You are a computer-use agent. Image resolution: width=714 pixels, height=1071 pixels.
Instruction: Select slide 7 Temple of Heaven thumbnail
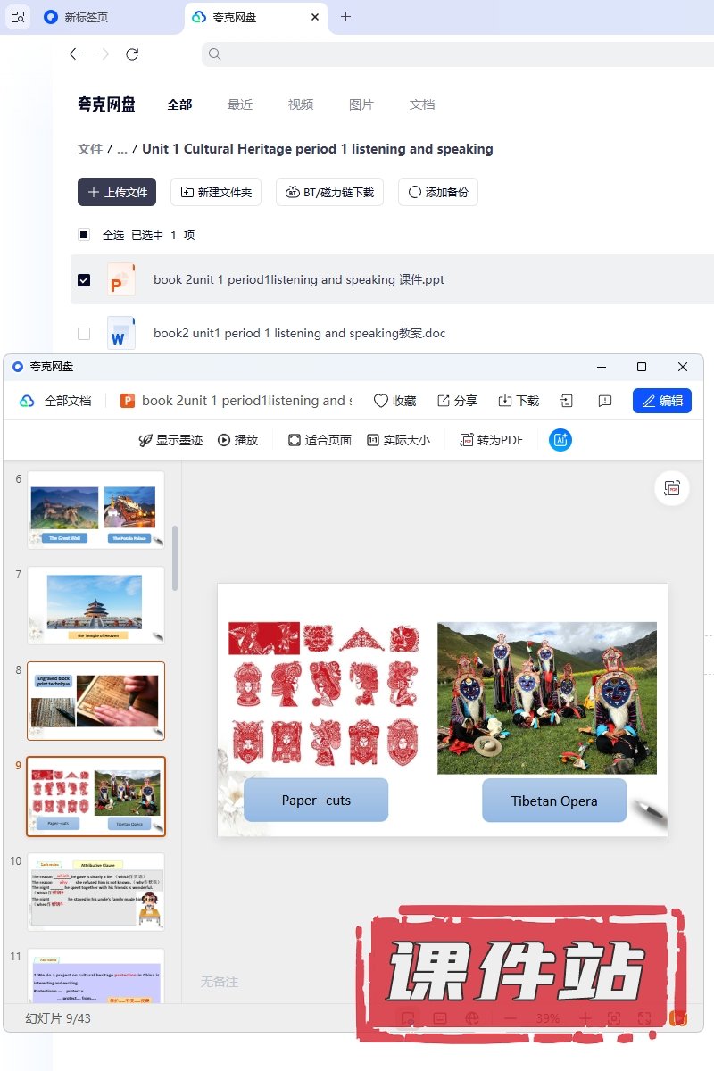click(x=96, y=605)
